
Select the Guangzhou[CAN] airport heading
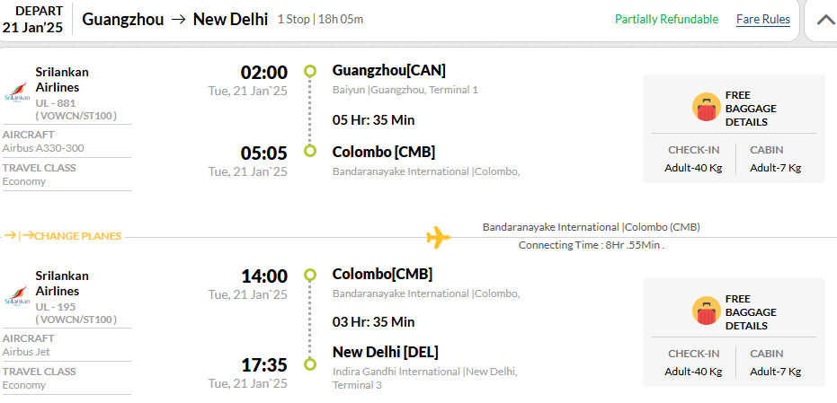(388, 70)
